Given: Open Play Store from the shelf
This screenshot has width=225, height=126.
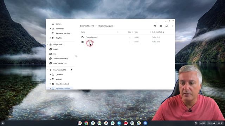Looking at the screenshot, I should click(x=112, y=123).
